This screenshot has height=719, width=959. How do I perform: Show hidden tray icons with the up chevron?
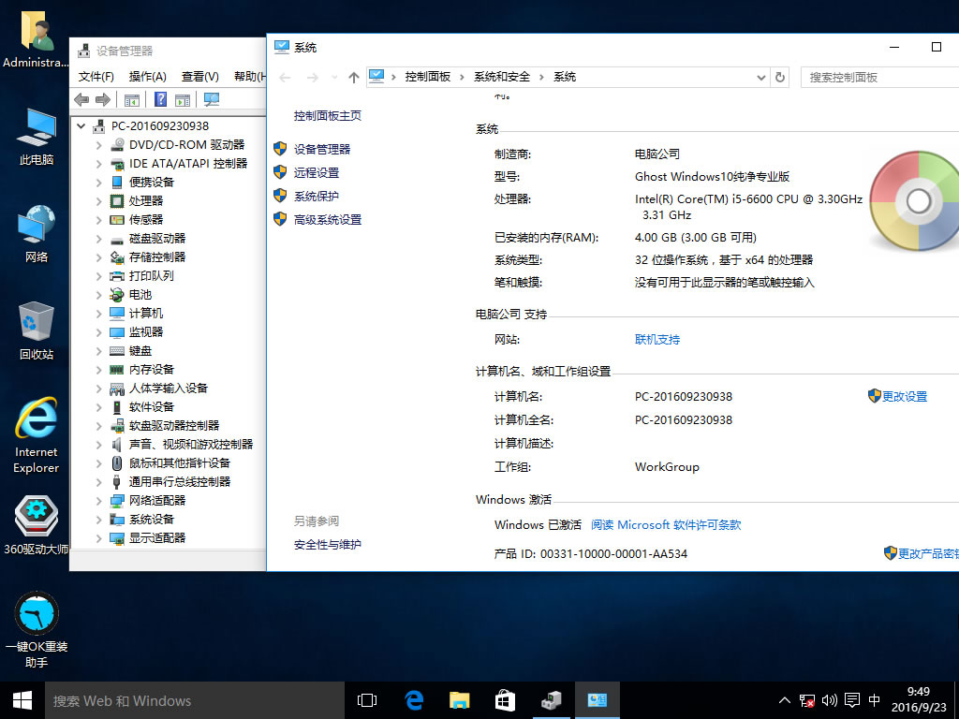784,699
